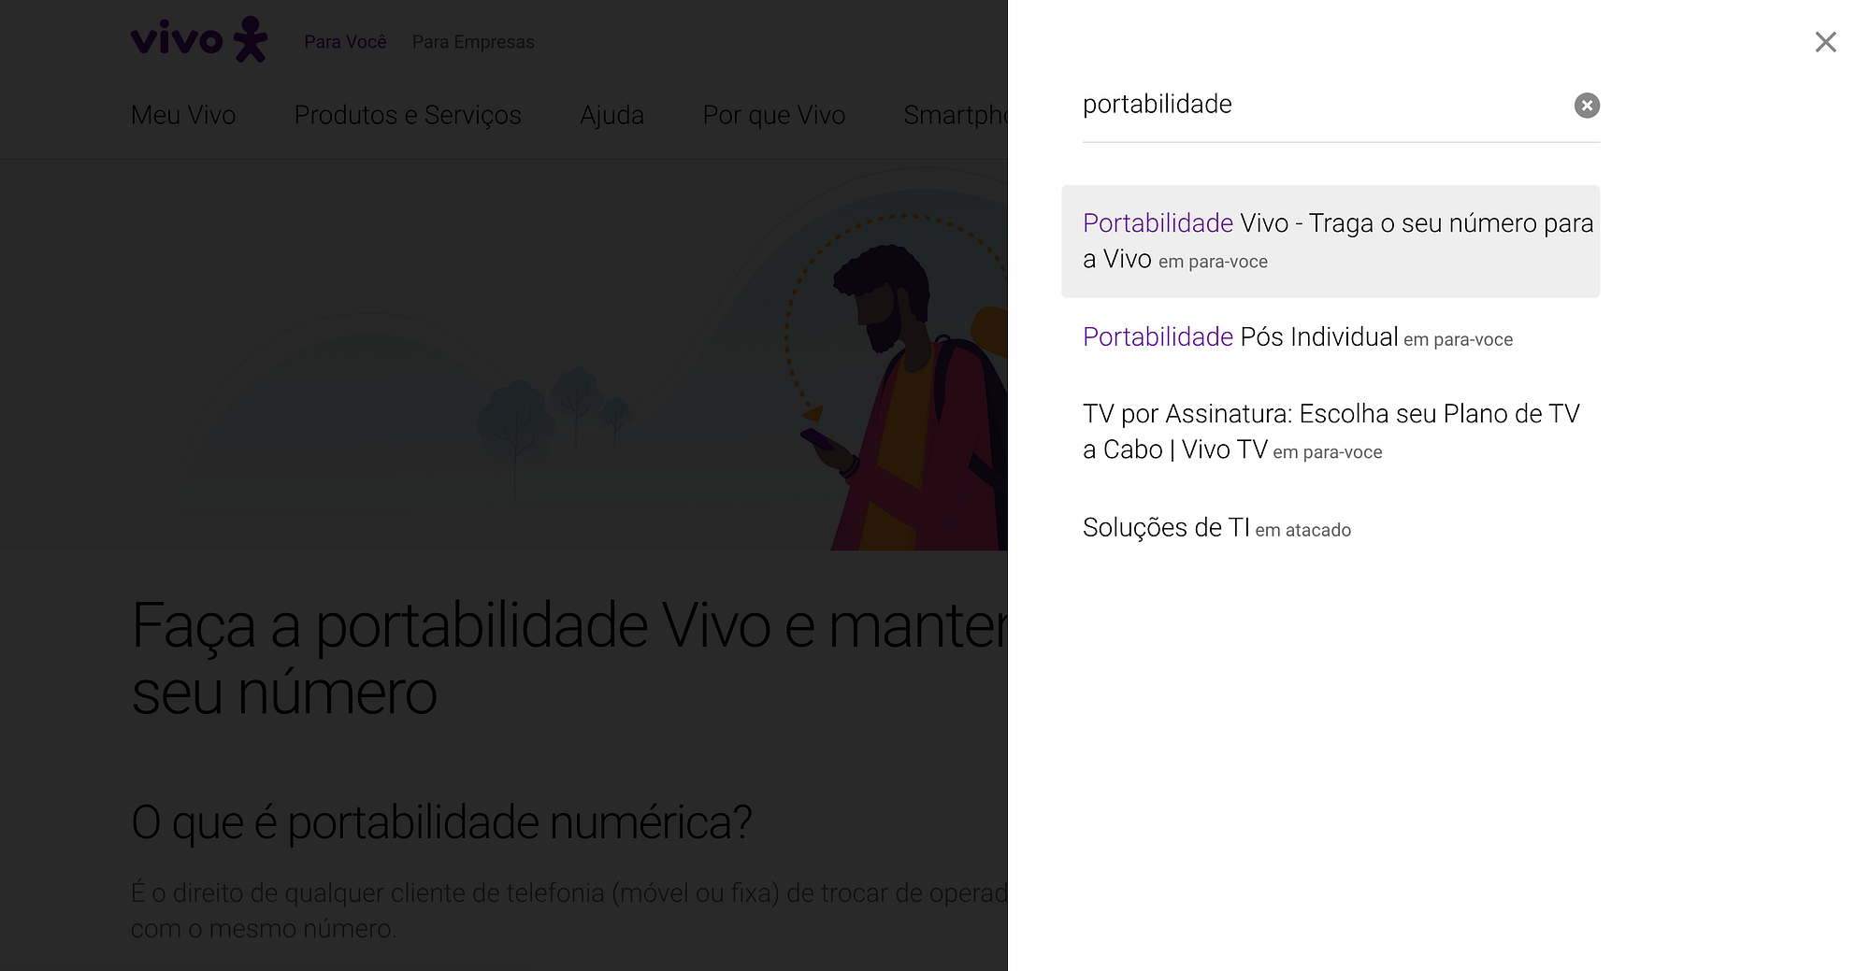Open the Smartphones menu item
Screen dimensions: 1870x971
[955, 115]
